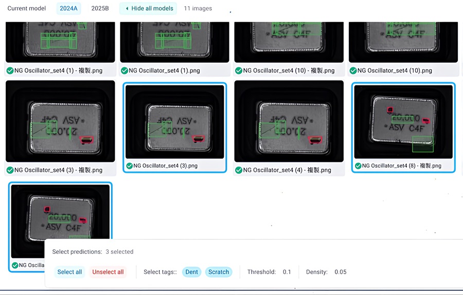
Task: Open the NG Oscillator_set4 (4) - 複製.png thumbnail image
Action: click(289, 121)
